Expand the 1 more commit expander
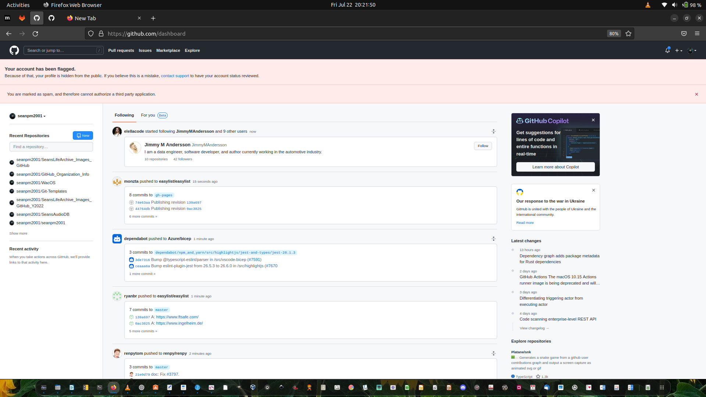 tap(142, 273)
